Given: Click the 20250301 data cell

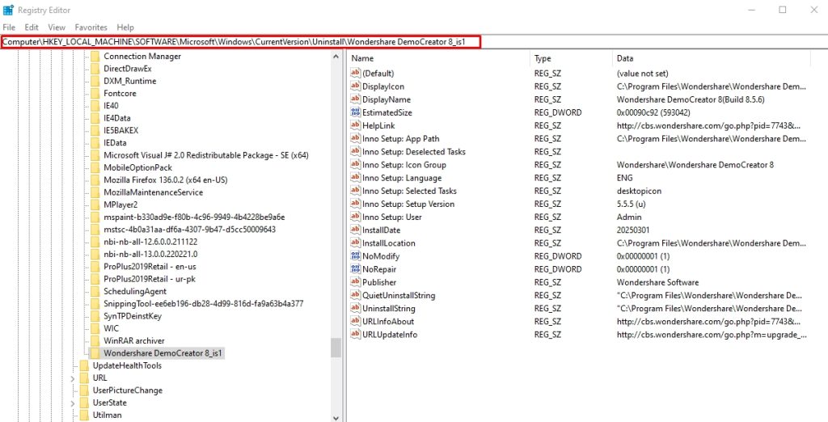Looking at the screenshot, I should pos(633,230).
